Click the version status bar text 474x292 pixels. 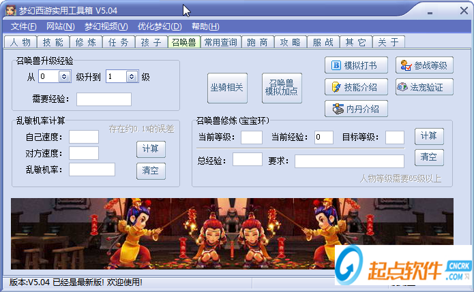click(76, 282)
